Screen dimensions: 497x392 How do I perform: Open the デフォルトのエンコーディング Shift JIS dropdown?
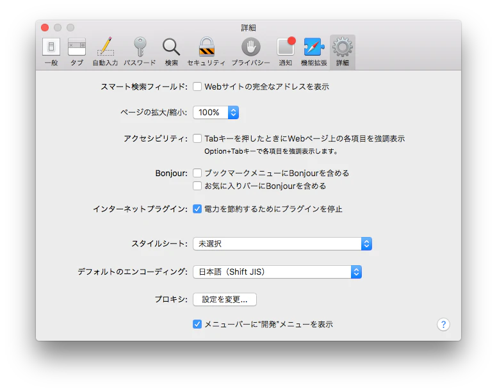tap(277, 272)
